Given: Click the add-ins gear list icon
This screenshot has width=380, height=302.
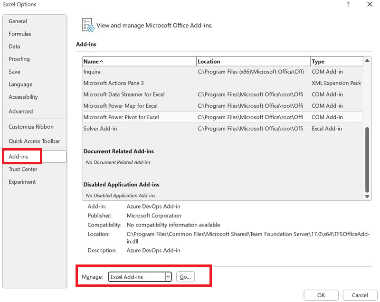Looking at the screenshot, I should (x=88, y=25).
